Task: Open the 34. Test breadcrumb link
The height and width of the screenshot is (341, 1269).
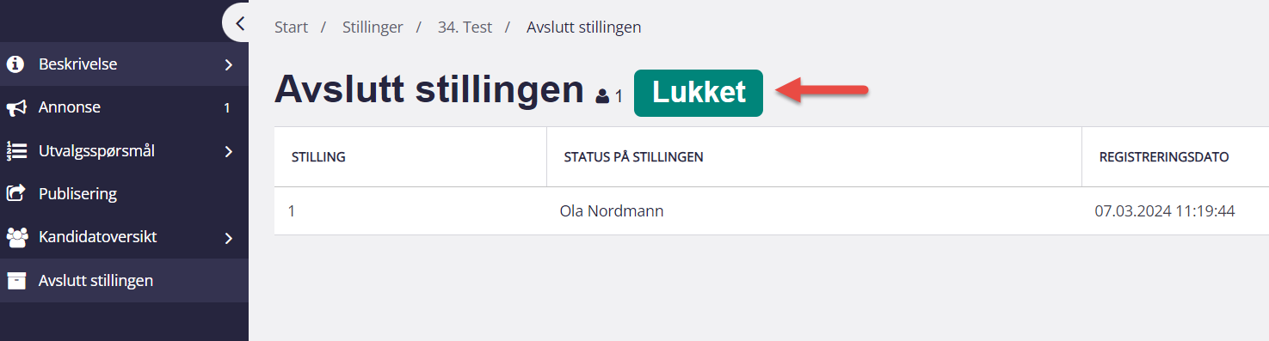Action: [x=465, y=27]
